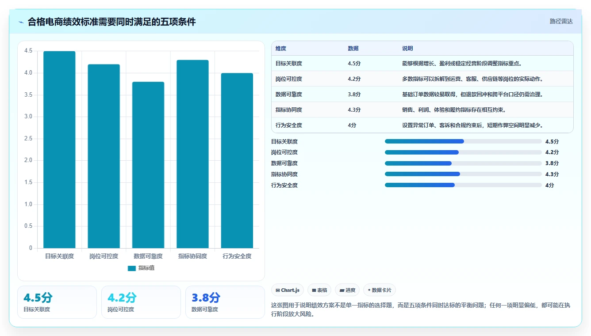591x336 pixels.
Task: Click the sparkle icon inside 数据卡片 chip
Action: [x=369, y=290]
